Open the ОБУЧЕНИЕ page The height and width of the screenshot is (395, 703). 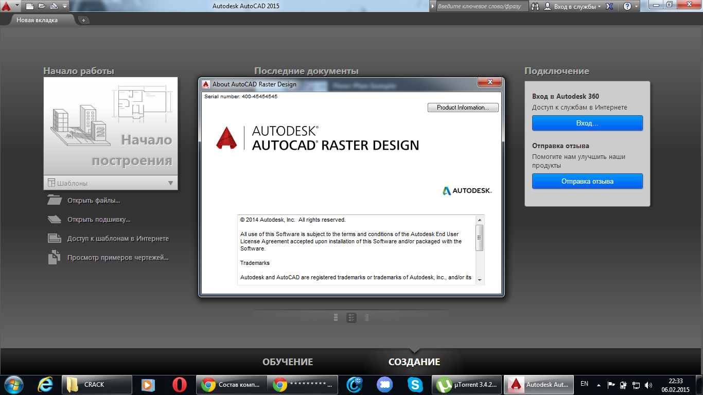[x=288, y=362]
